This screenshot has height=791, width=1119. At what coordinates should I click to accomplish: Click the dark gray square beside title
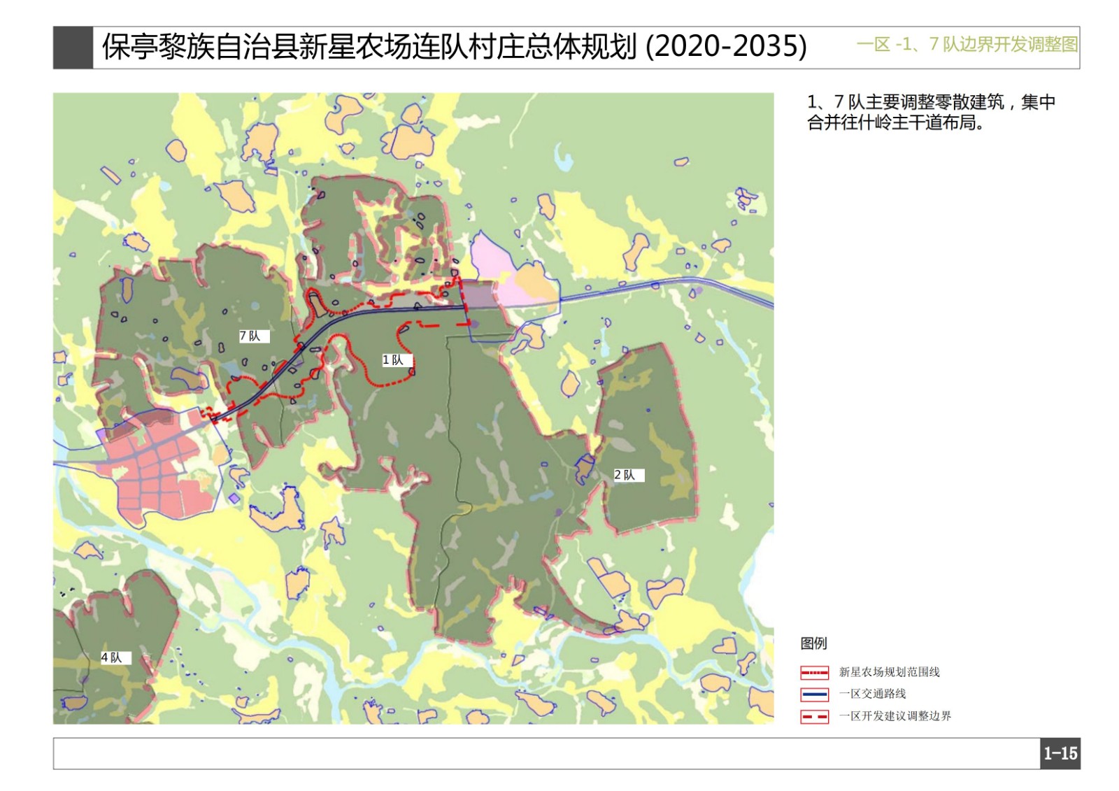[73, 48]
